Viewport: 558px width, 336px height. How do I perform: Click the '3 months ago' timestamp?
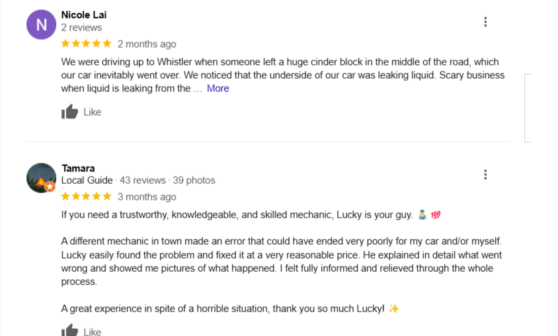tap(147, 197)
